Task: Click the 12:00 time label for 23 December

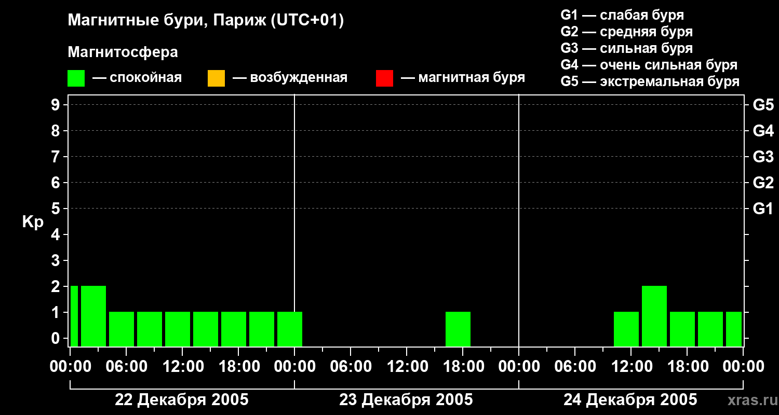Action: (x=407, y=366)
